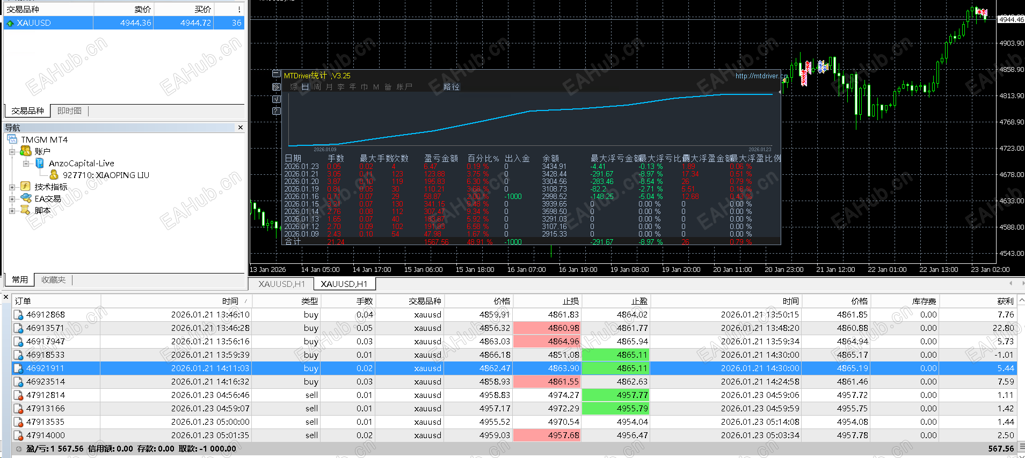
Task: Expand the 脚本 scripts tree node
Action: [12, 211]
